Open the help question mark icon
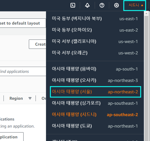Viewport: 150px width, 141px height. (x=102, y=5)
